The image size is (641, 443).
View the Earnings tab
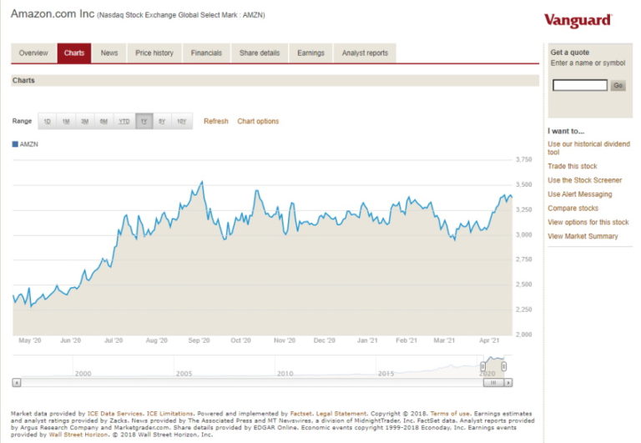pyautogui.click(x=310, y=53)
